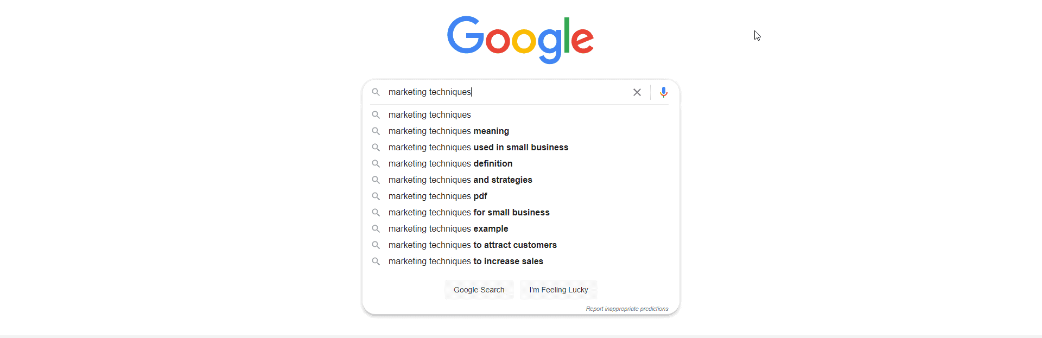Select suggestion 'marketing techniques to attract customers'
This screenshot has width=1042, height=338.
tap(472, 245)
